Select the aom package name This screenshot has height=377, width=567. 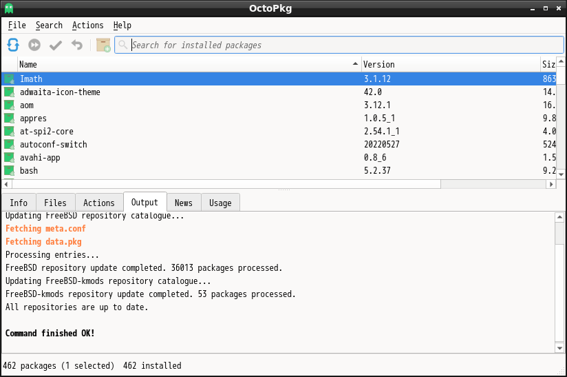pyautogui.click(x=27, y=105)
